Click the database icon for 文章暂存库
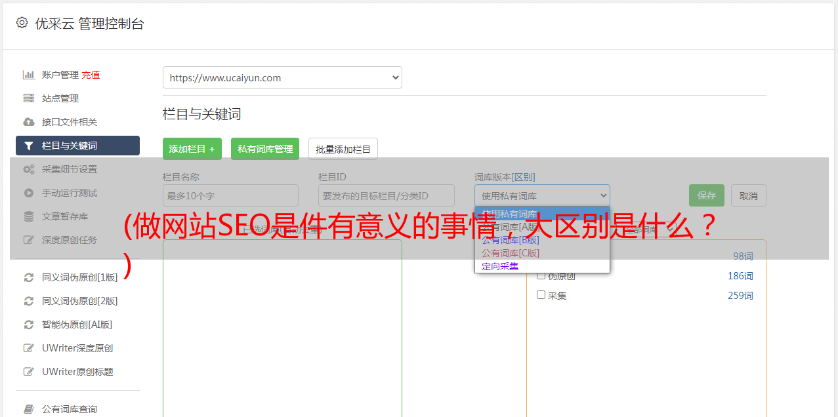This screenshot has height=417, width=838. coord(28,216)
